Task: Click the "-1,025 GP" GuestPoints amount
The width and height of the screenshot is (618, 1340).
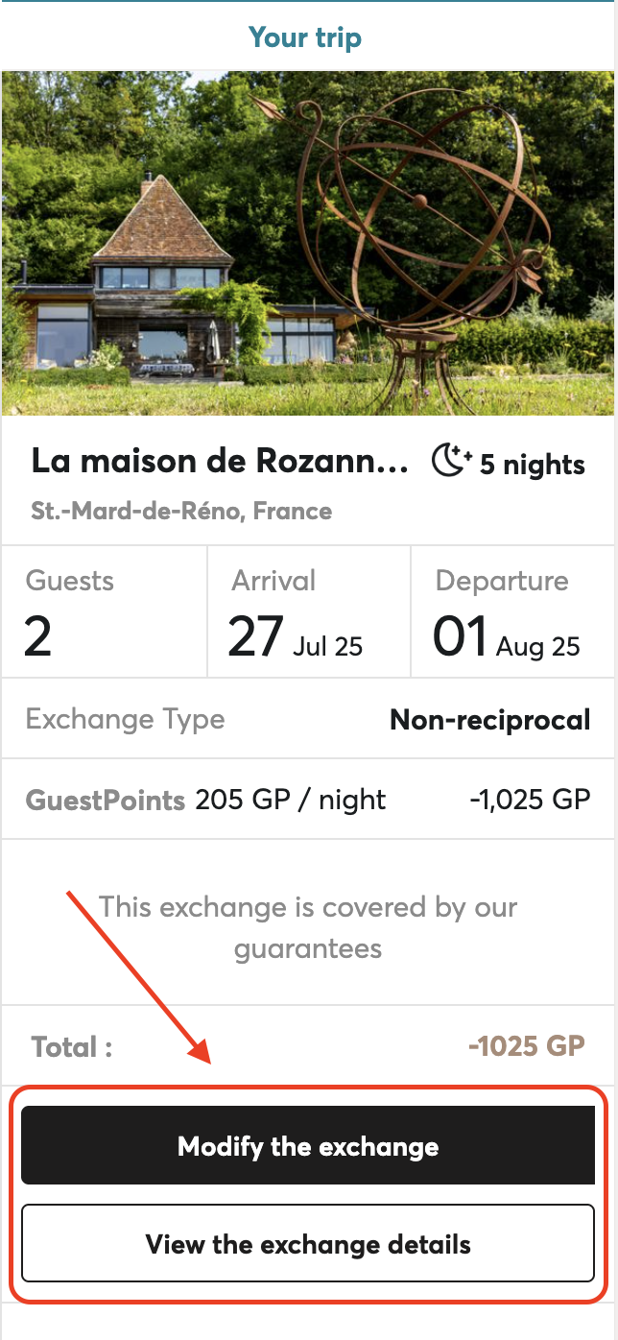Action: pyautogui.click(x=530, y=800)
